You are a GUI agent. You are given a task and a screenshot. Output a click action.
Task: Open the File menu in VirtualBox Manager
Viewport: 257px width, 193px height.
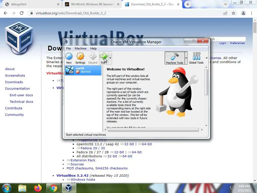69,49
